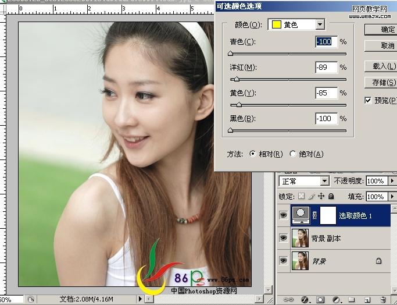This screenshot has height=305, width=397.
Task: Click the layer style (fx) icon
Action: click(305, 299)
